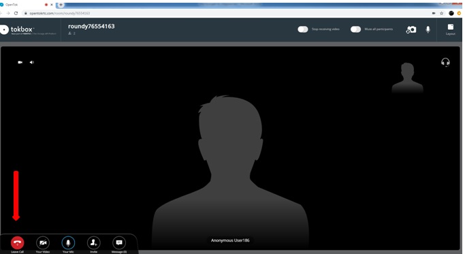Viewport: 465px width, 254px height.
Task: Click the participant count indicator
Action: [x=71, y=33]
